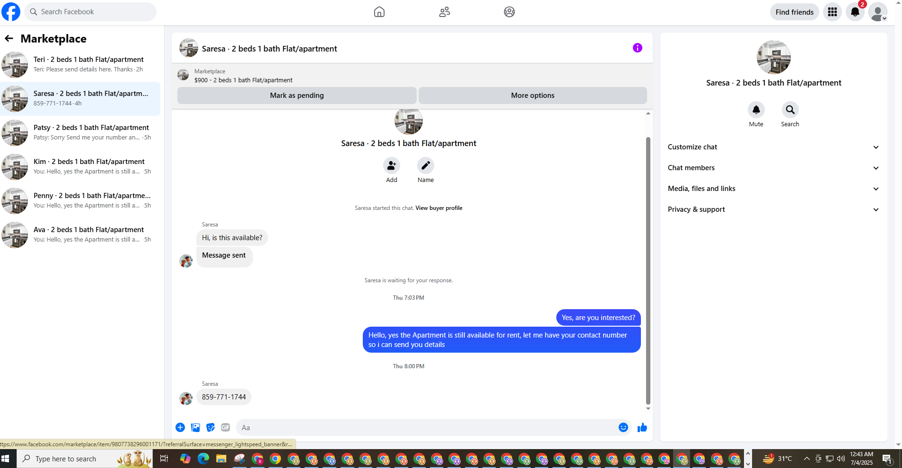
Task: Open Task View in taskbar
Action: (164, 459)
